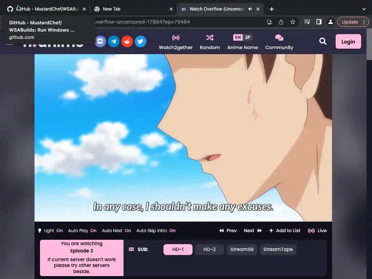
Task: Click the pink Login button
Action: pos(348,41)
